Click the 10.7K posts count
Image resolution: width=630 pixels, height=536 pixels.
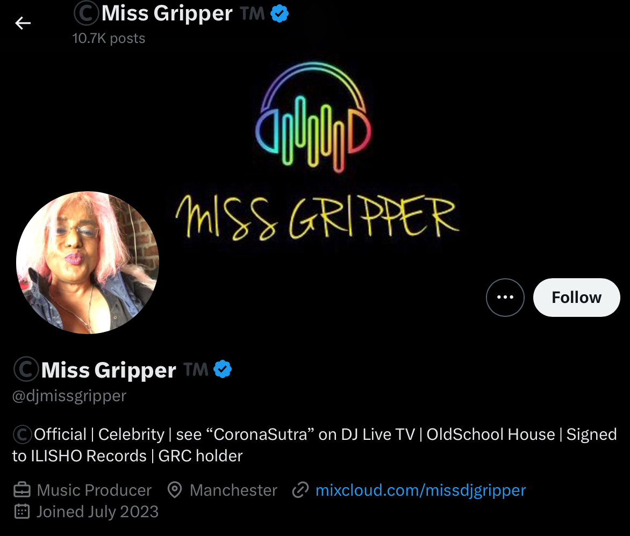(x=109, y=38)
